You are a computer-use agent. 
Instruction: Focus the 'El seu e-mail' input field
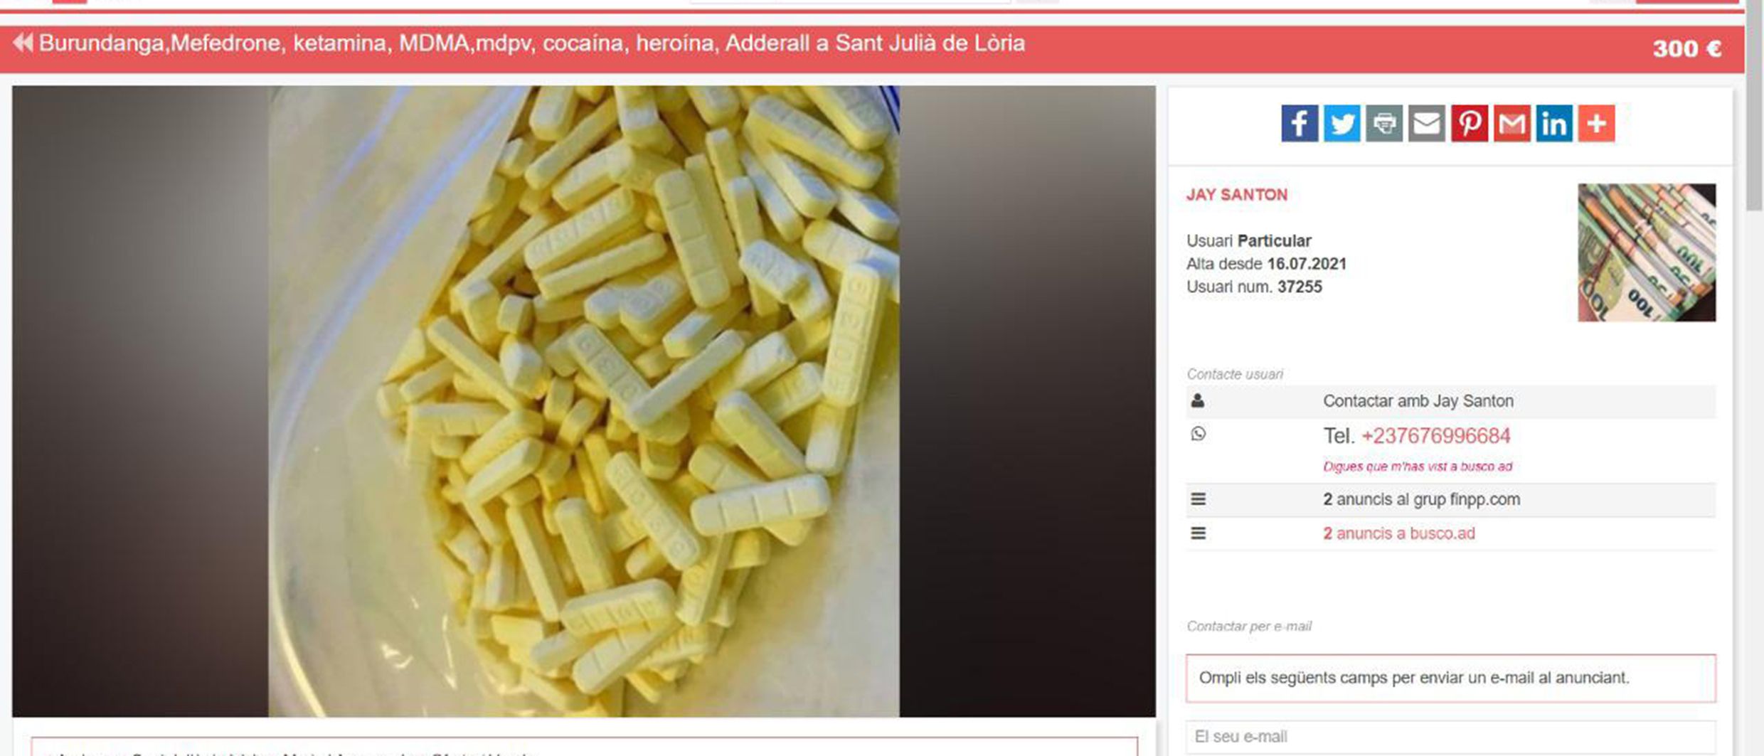coord(1450,737)
